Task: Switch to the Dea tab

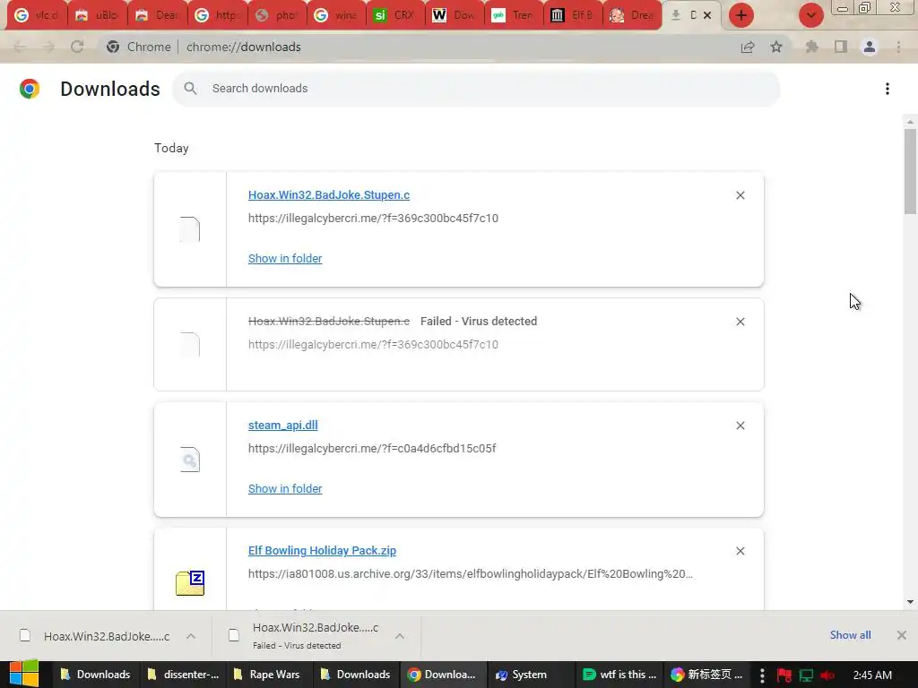Action: coord(158,15)
